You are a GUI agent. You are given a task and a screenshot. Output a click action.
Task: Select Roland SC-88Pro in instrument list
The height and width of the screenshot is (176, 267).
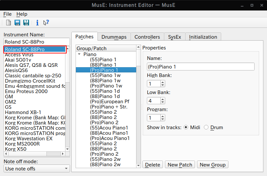pyautogui.click(x=35, y=49)
